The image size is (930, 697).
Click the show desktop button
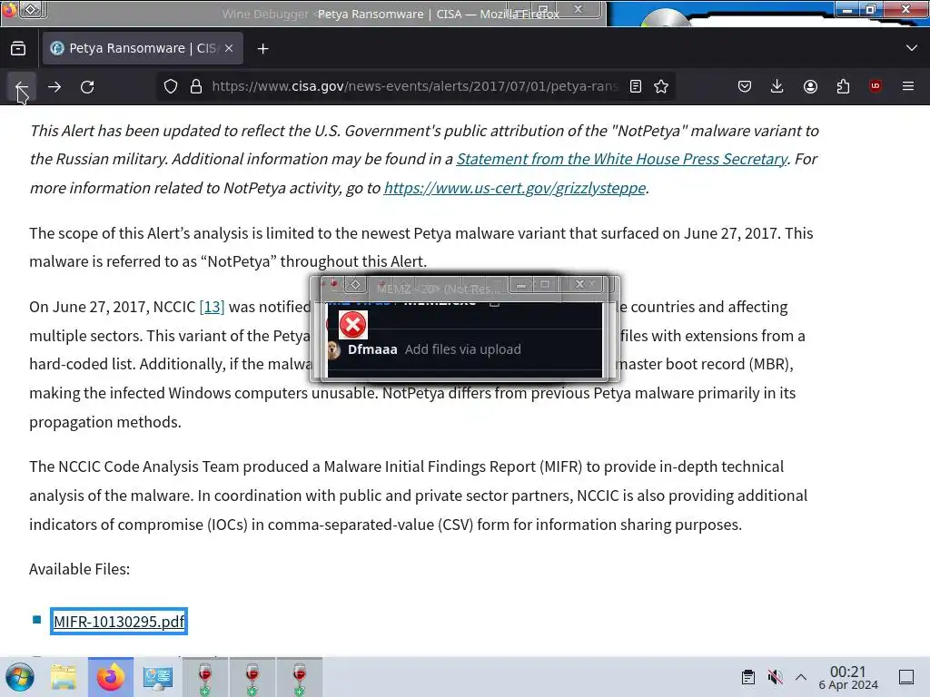coord(906,677)
